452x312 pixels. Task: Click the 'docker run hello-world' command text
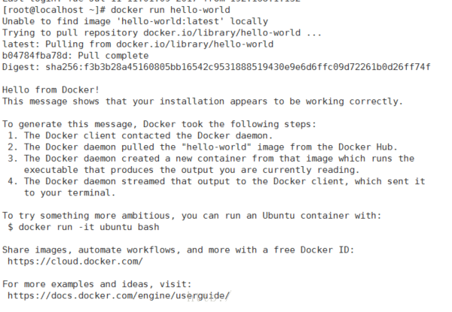[170, 10]
